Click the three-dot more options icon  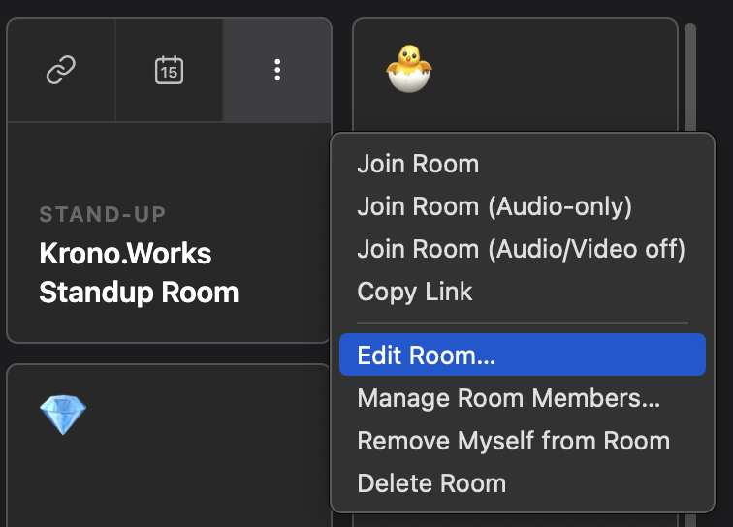[277, 70]
